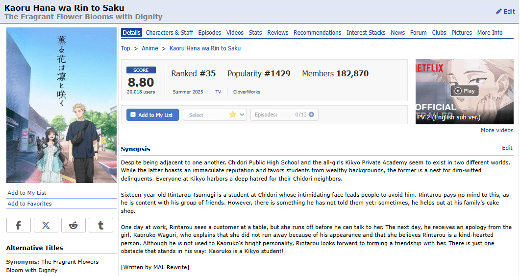
Task: Click the star icon in the score selector
Action: 233,115
